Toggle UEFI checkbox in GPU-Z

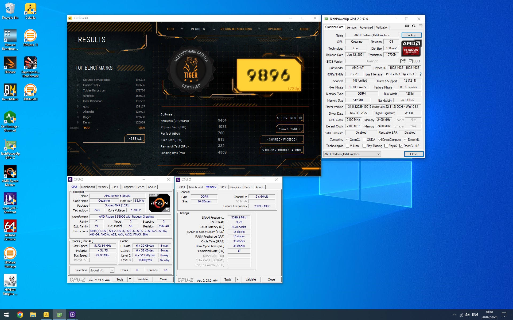coord(411,61)
